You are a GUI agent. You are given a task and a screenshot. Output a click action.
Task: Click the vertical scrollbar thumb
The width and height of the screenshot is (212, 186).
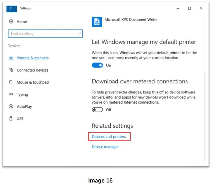point(204,116)
